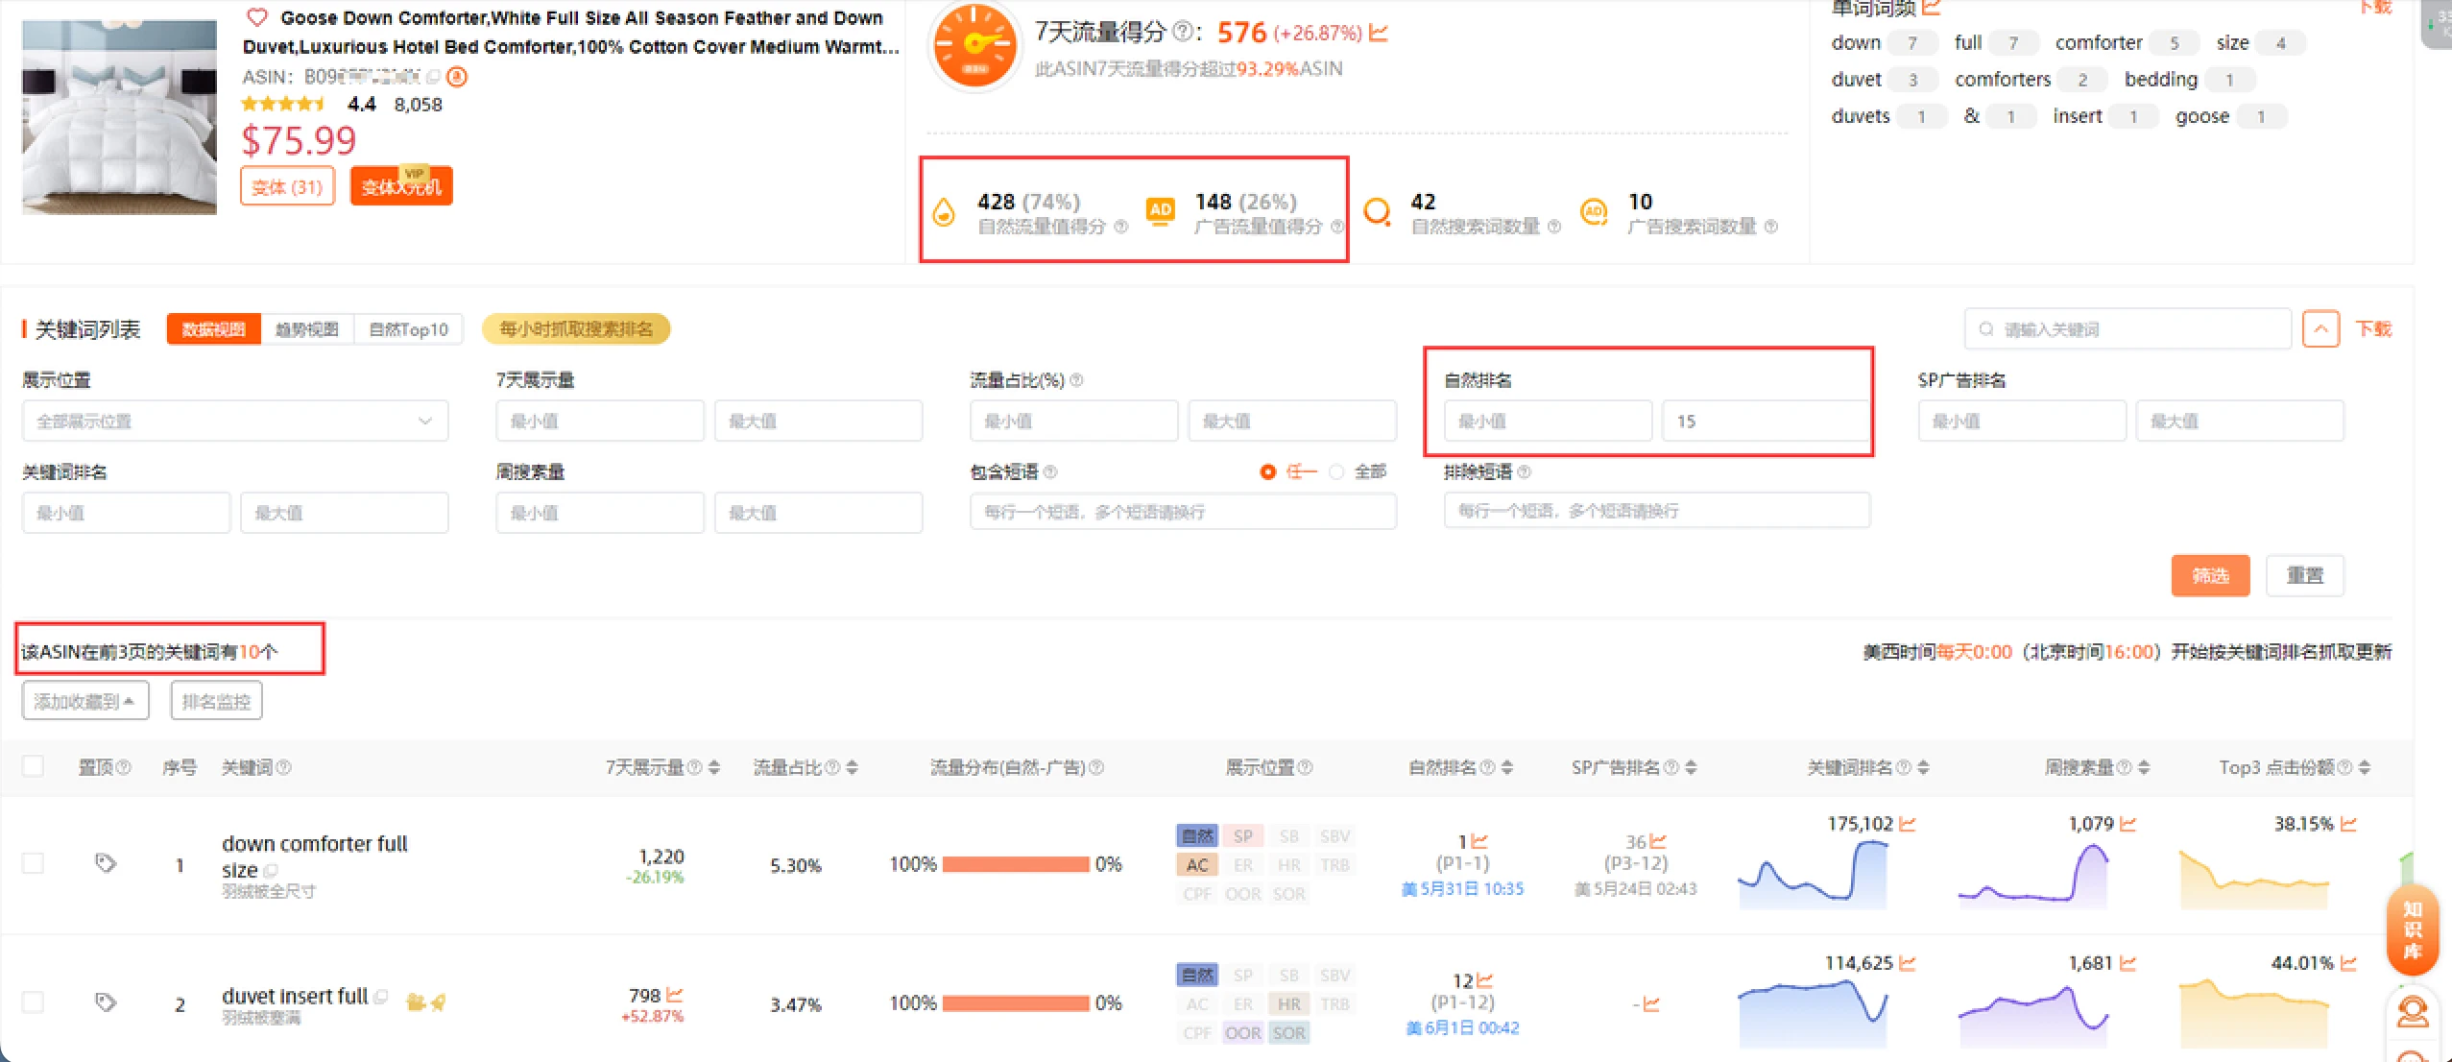
Task: Click 下载 link beside keyword search box
Action: tap(2373, 329)
